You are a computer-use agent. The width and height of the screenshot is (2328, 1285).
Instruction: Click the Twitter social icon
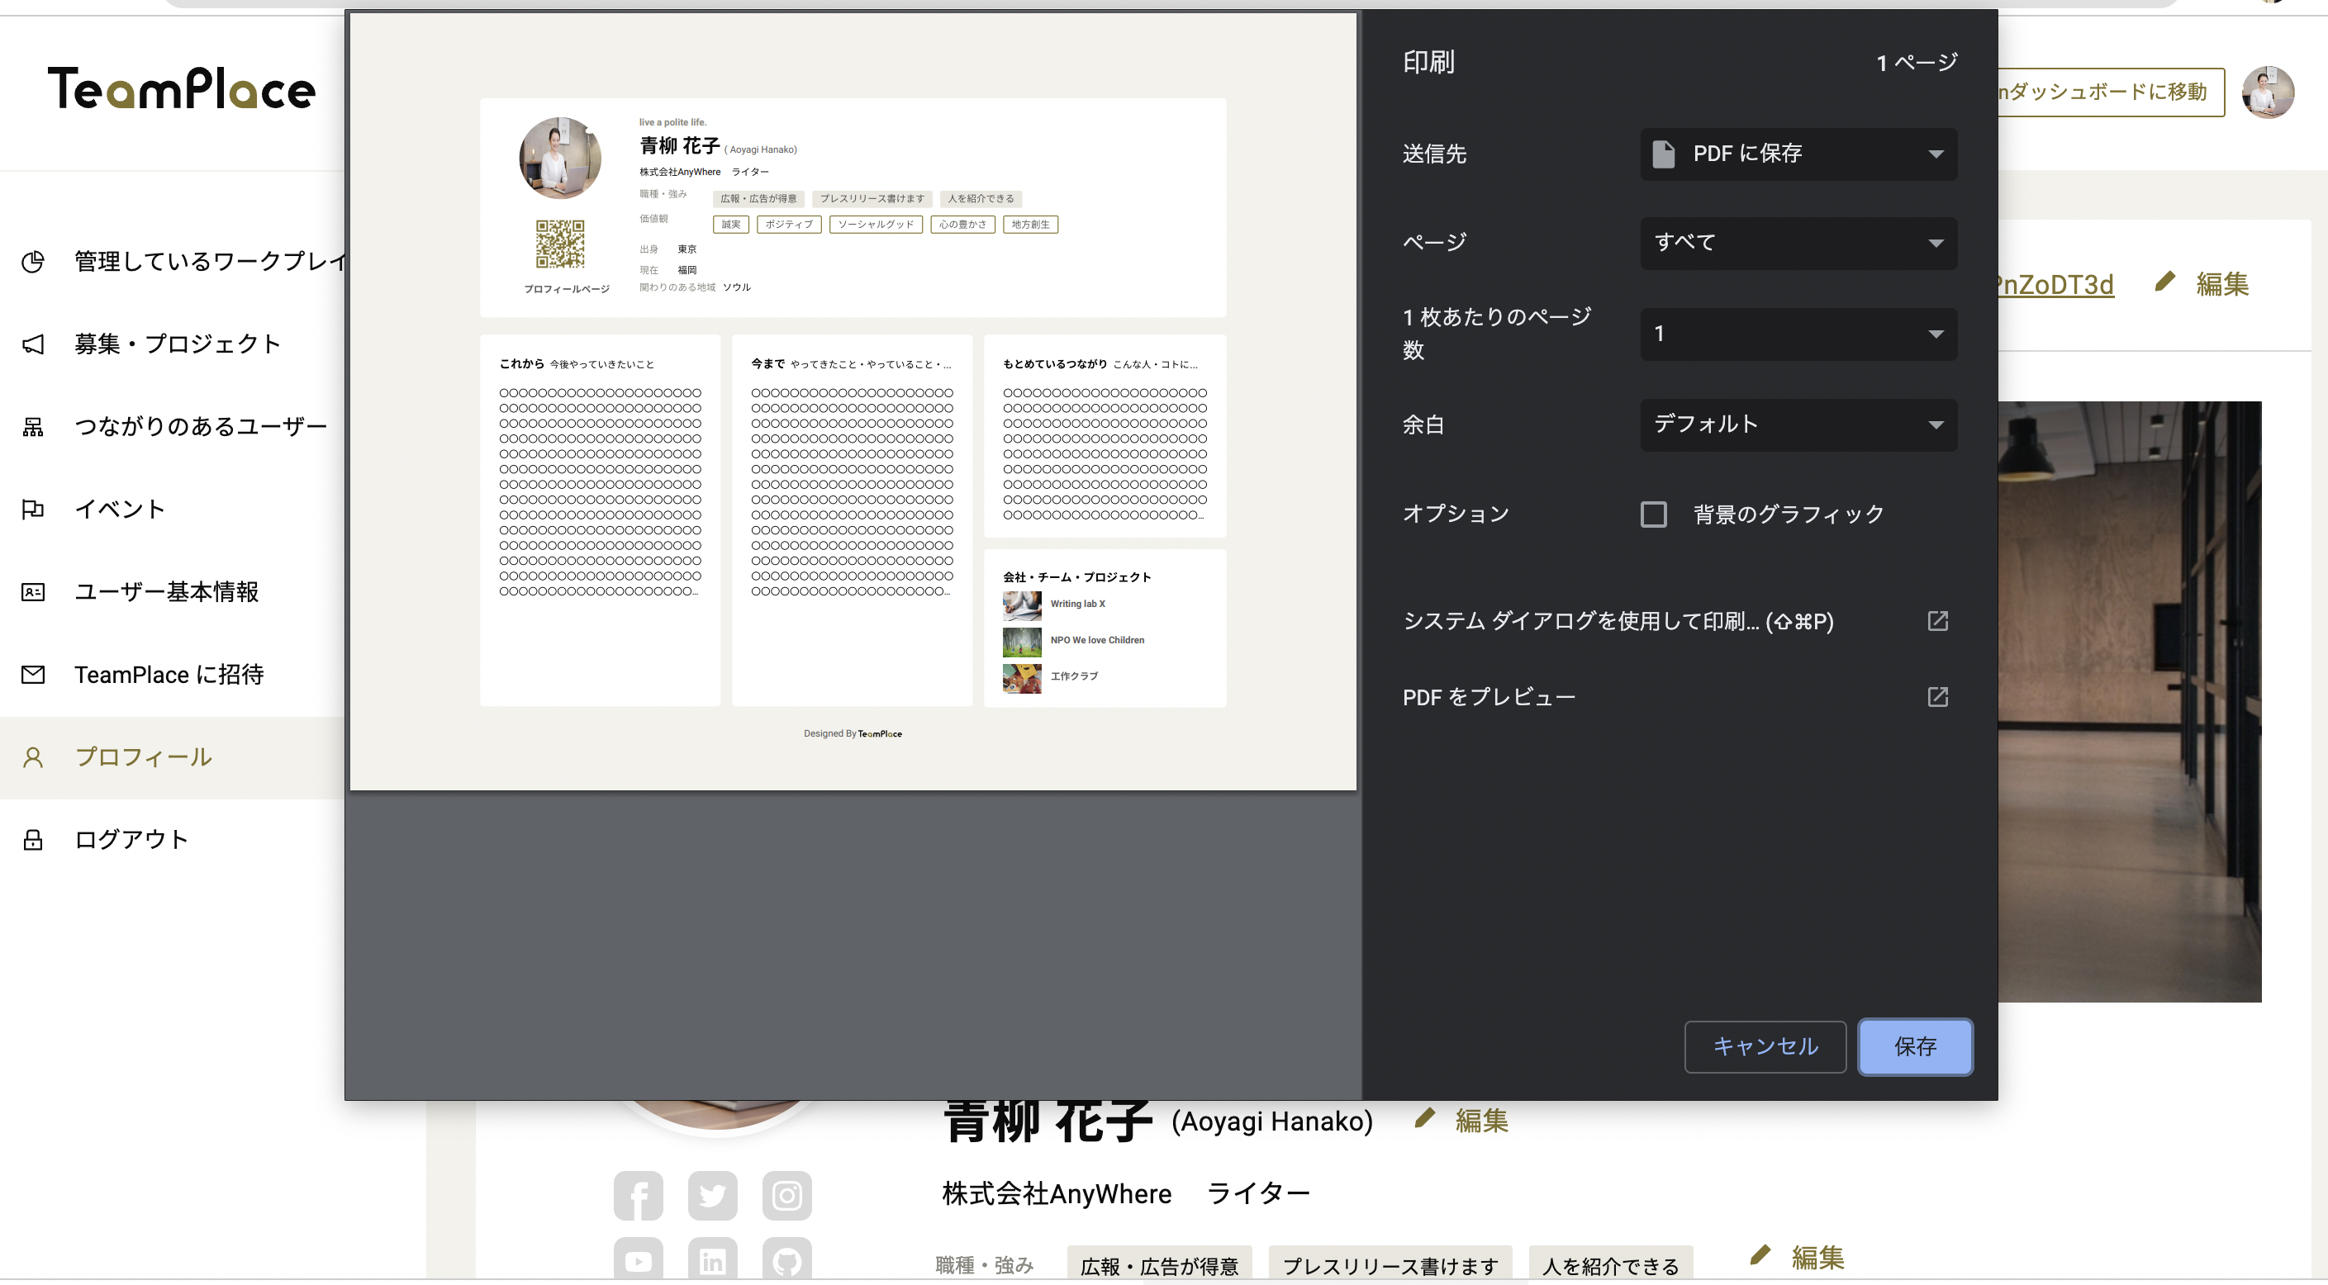click(712, 1196)
